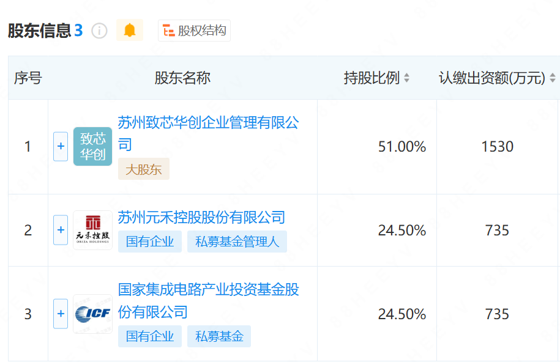Click the 元禾控股 Oriza Holdings logo

(93, 230)
